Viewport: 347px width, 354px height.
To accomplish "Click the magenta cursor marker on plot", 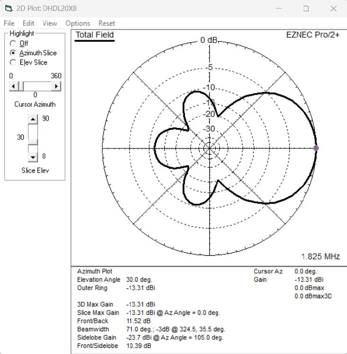I will point(316,148).
